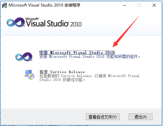Image resolution: width=163 pixels, height=126 pixels.
Task: Click the installer icon in the title bar
Action: [x=5, y=5]
